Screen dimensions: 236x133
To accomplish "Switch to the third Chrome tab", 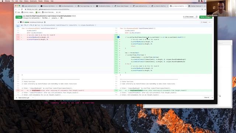I will (67, 6).
